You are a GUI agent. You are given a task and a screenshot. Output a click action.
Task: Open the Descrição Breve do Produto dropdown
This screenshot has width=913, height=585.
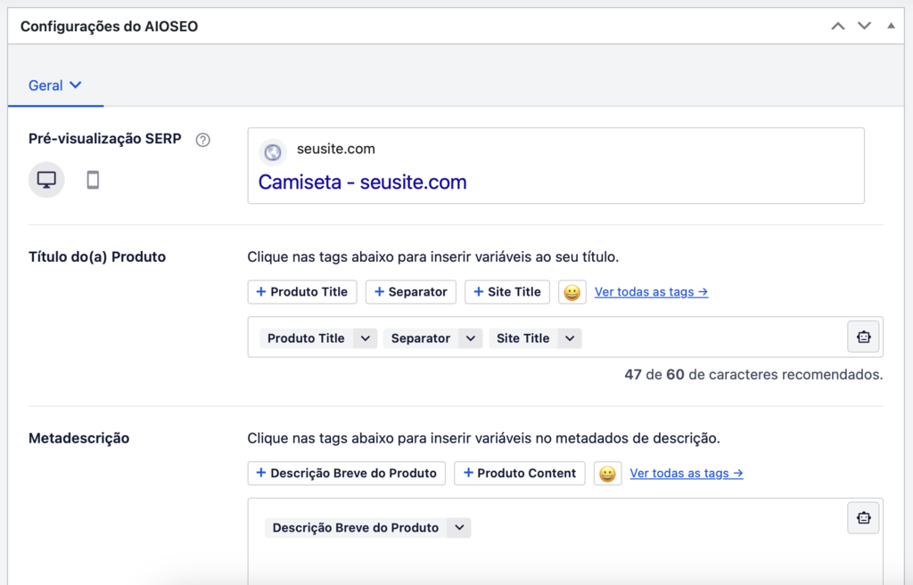pos(459,527)
